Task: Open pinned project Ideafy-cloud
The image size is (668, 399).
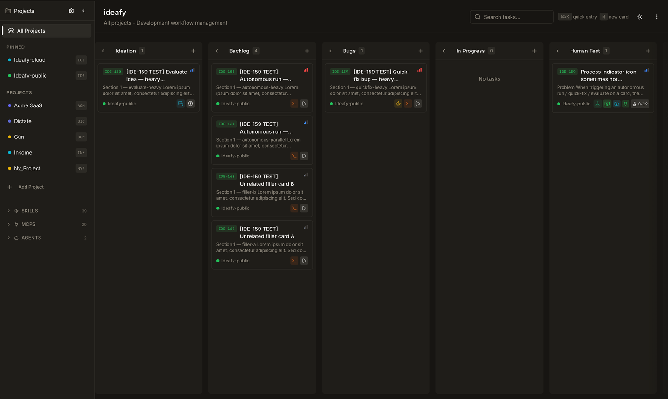Action: [x=47, y=60]
